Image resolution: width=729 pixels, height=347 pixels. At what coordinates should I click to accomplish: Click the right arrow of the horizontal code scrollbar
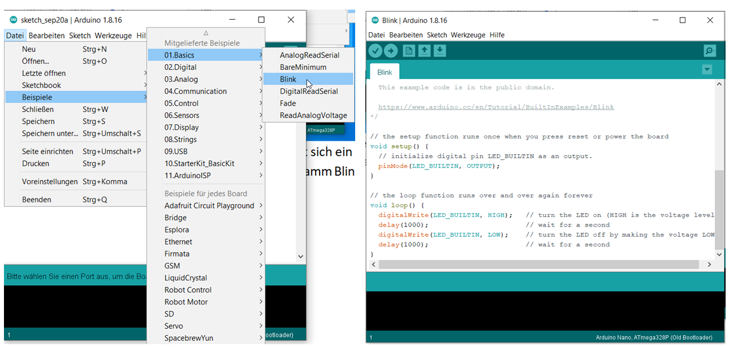coord(709,264)
